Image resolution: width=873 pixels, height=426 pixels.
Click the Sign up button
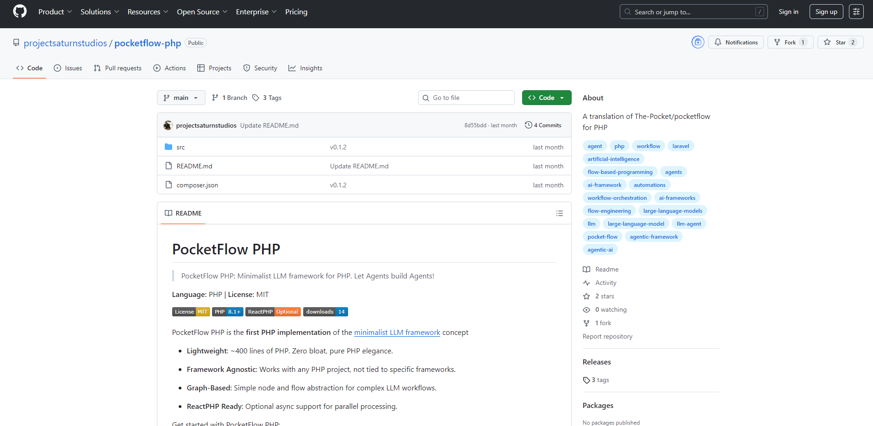click(x=826, y=11)
